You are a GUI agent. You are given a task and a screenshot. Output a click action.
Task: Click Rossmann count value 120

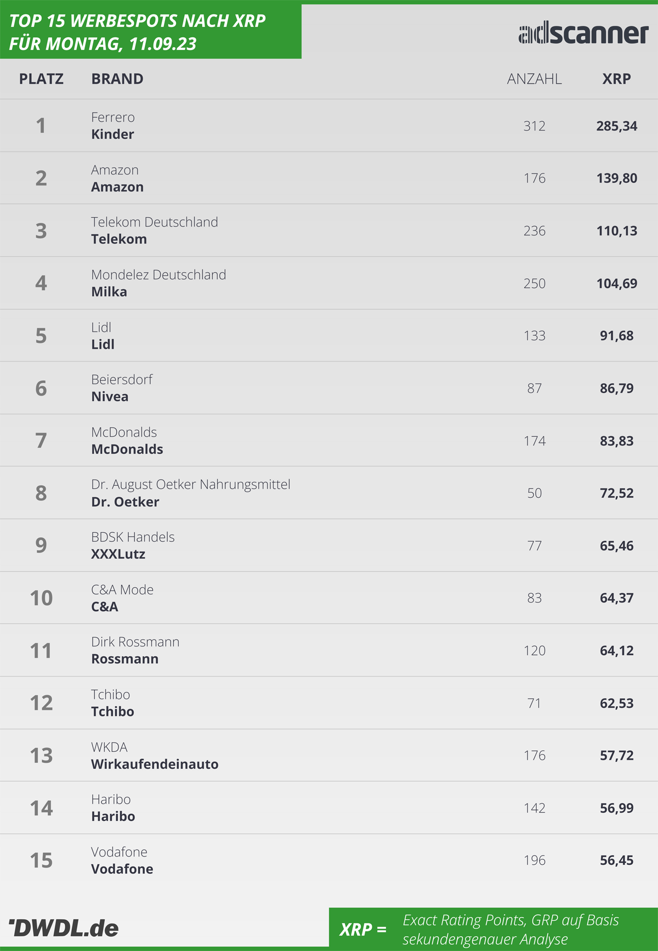click(x=534, y=651)
